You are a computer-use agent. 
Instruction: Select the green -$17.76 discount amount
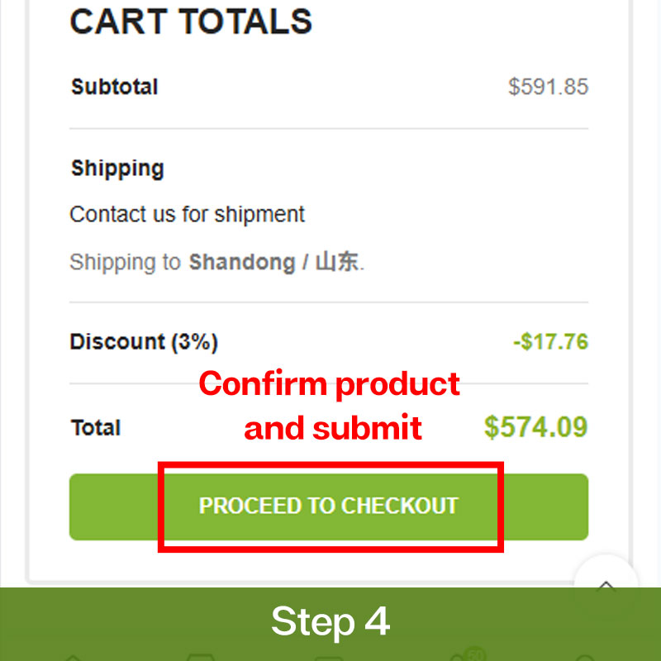(x=550, y=342)
